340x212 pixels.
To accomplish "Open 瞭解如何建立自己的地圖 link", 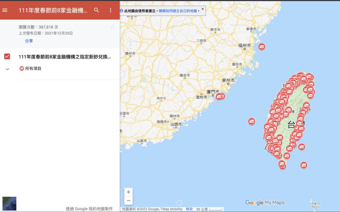I will click(178, 11).
